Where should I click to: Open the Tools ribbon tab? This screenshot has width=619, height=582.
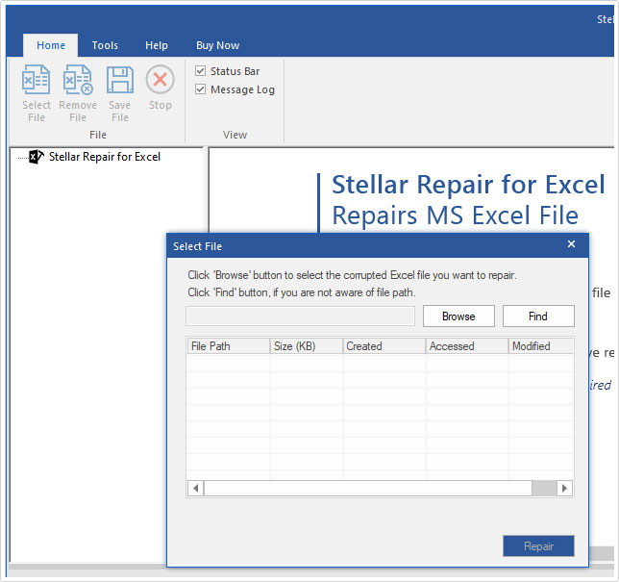[105, 45]
